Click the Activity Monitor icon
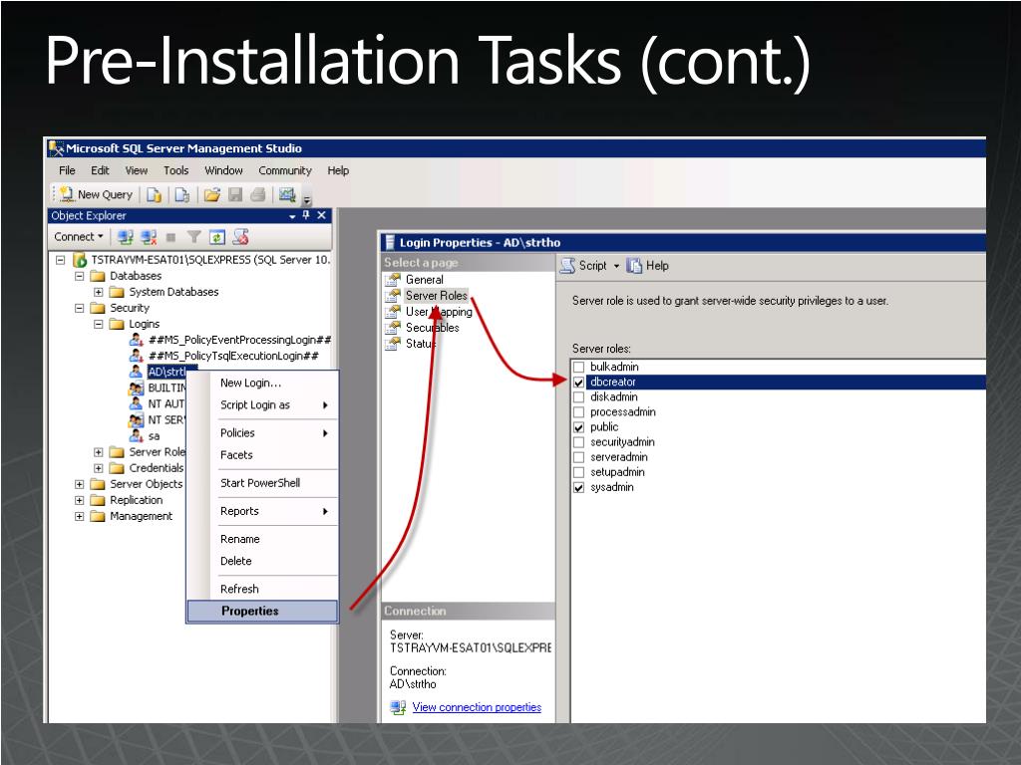Viewport: 1021px width, 765px height. (x=287, y=194)
